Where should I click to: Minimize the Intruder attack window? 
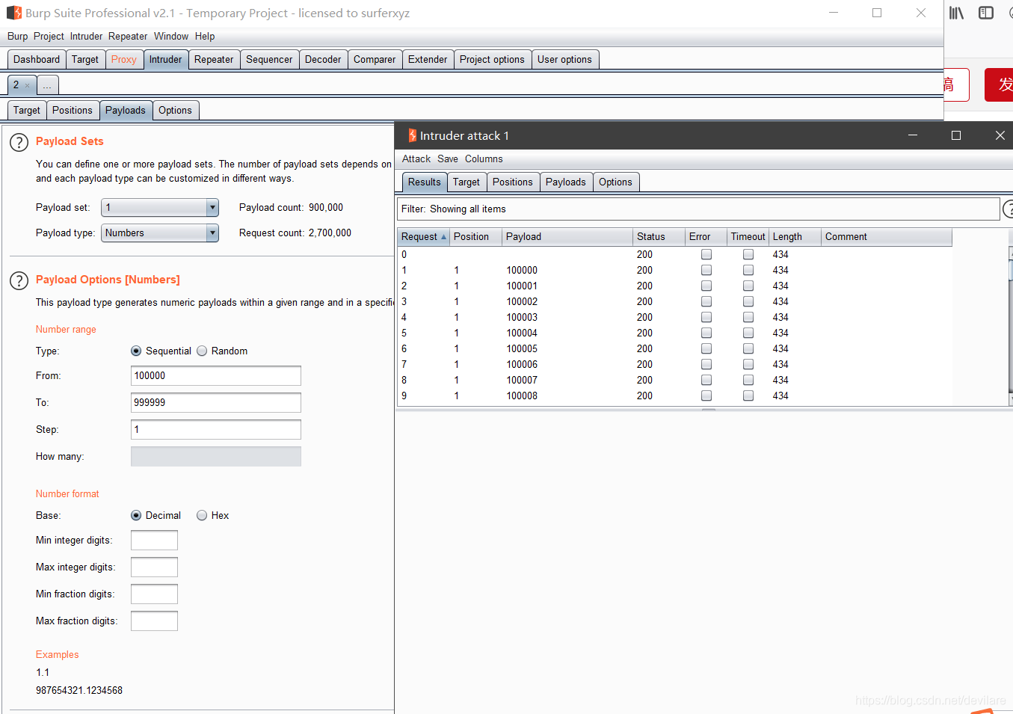[x=912, y=135]
